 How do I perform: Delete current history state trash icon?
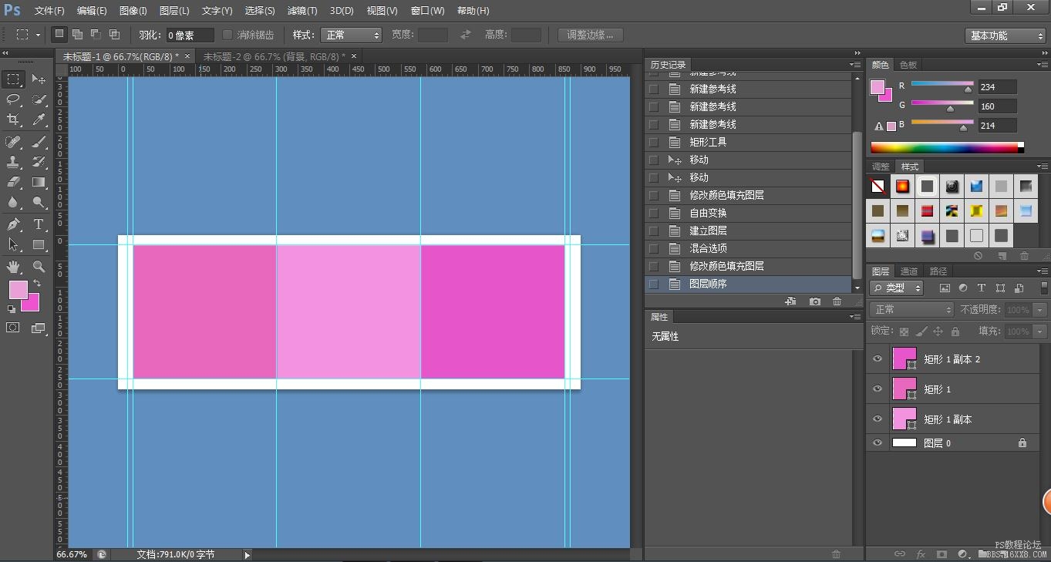point(837,301)
